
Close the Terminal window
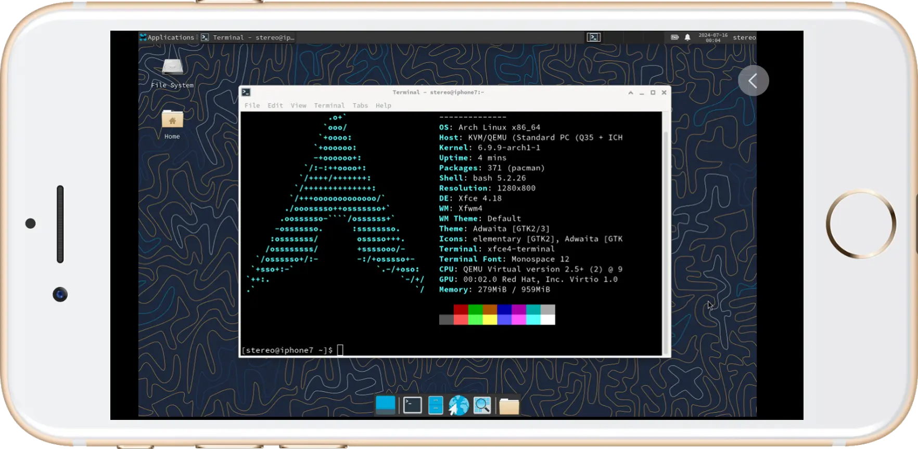click(x=664, y=93)
